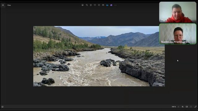The image size is (198, 111).
Task: Click the purple Clipchamp video icon
Action: pyautogui.click(x=111, y=5)
